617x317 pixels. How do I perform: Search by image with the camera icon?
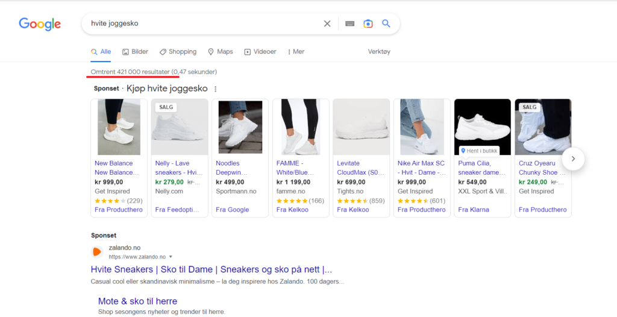(x=368, y=24)
